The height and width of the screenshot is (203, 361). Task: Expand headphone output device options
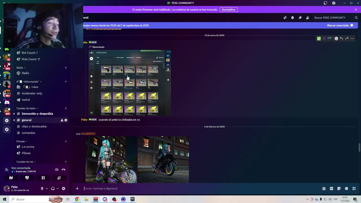(x=58, y=189)
